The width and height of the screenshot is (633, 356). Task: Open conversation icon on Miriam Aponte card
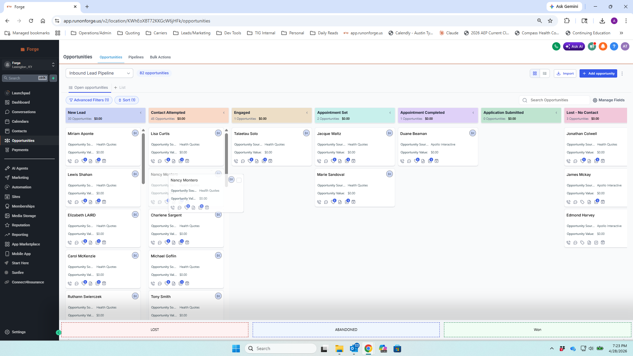pyautogui.click(x=77, y=161)
